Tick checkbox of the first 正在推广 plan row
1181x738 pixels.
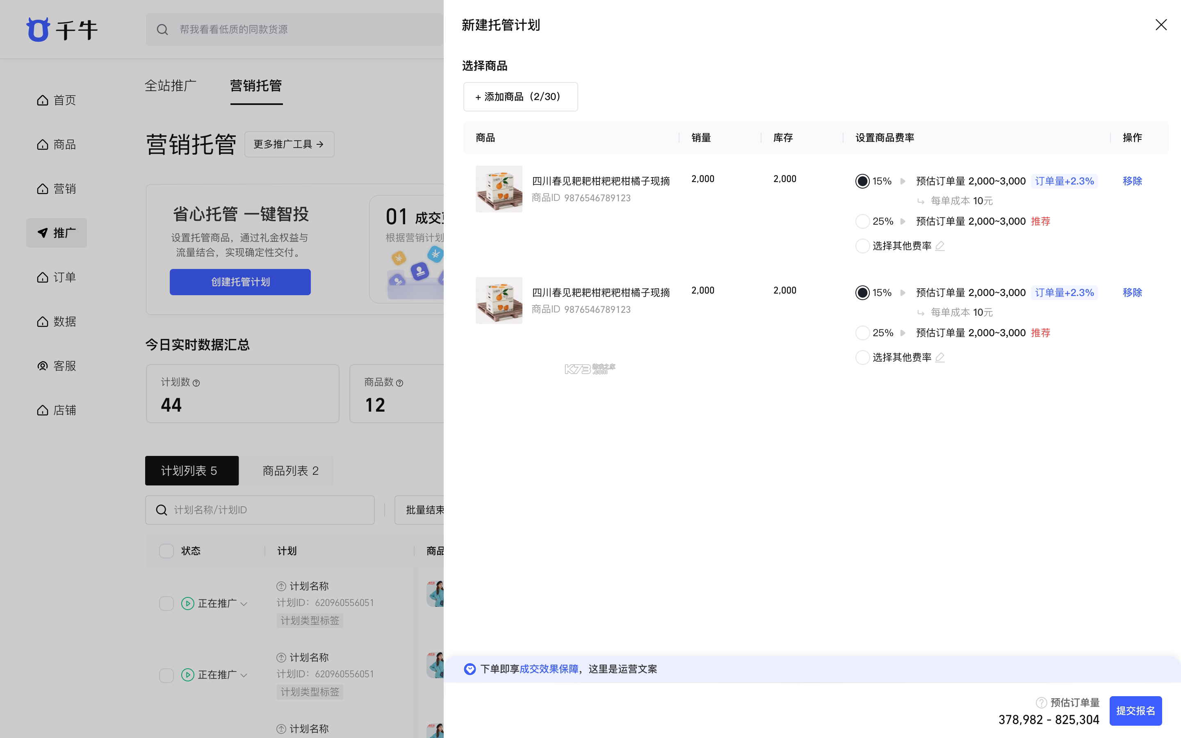166,604
